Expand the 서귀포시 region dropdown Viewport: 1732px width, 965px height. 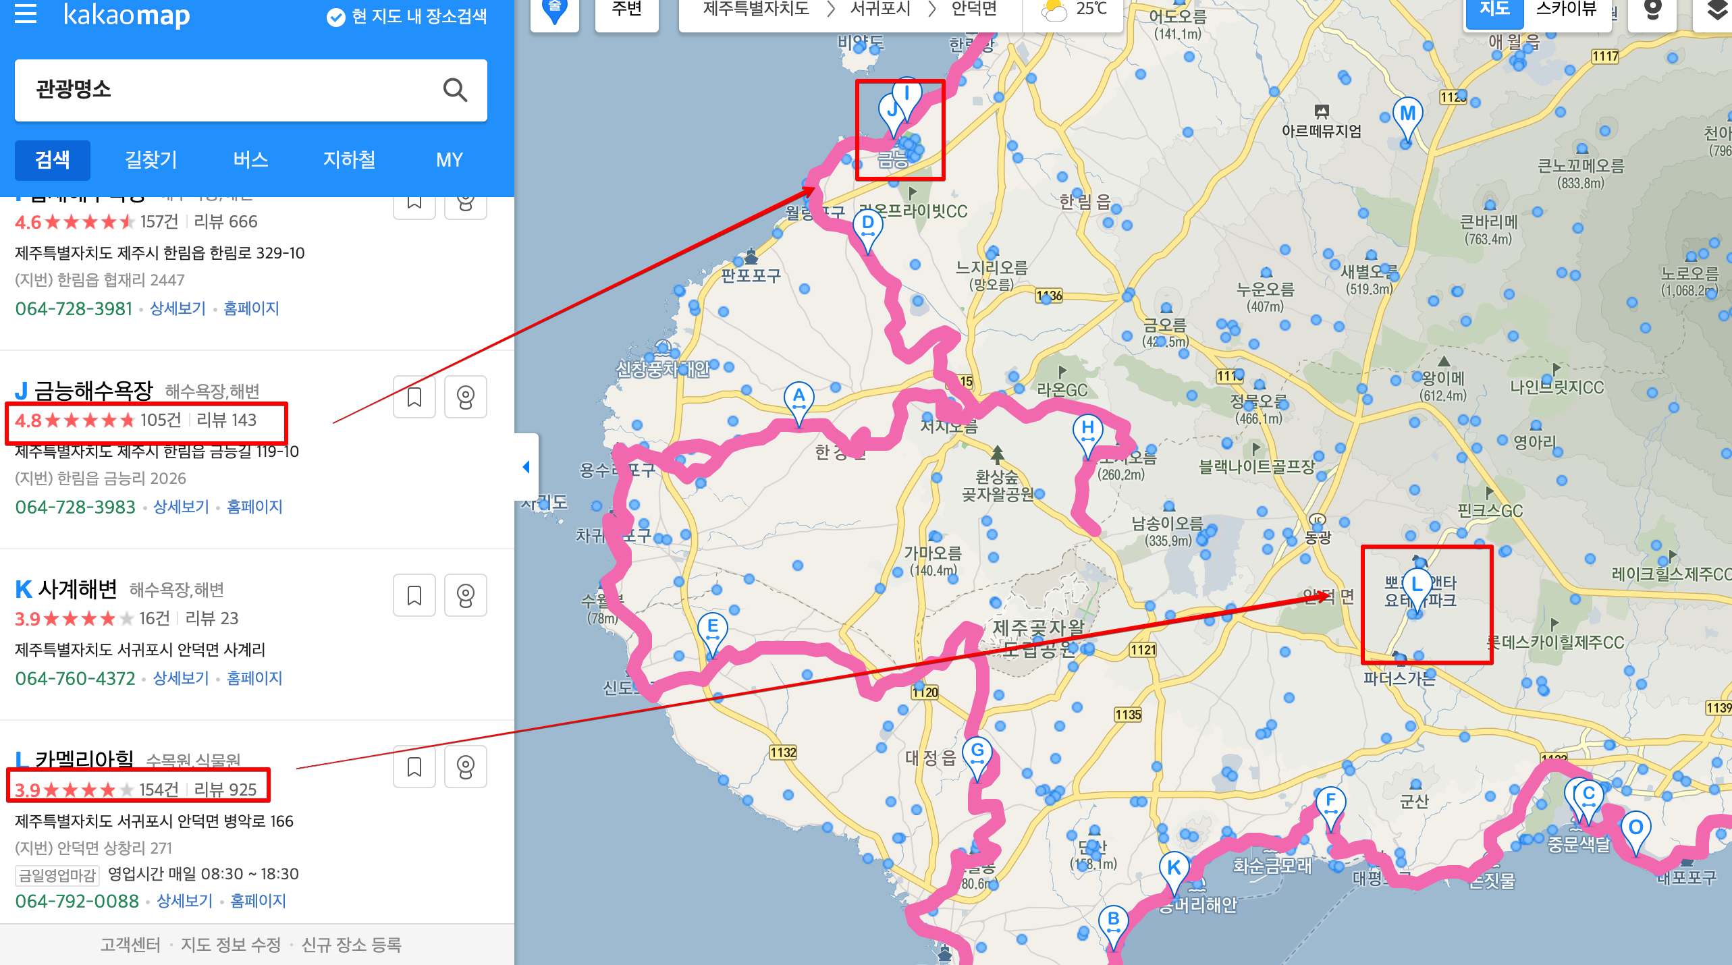(x=880, y=9)
